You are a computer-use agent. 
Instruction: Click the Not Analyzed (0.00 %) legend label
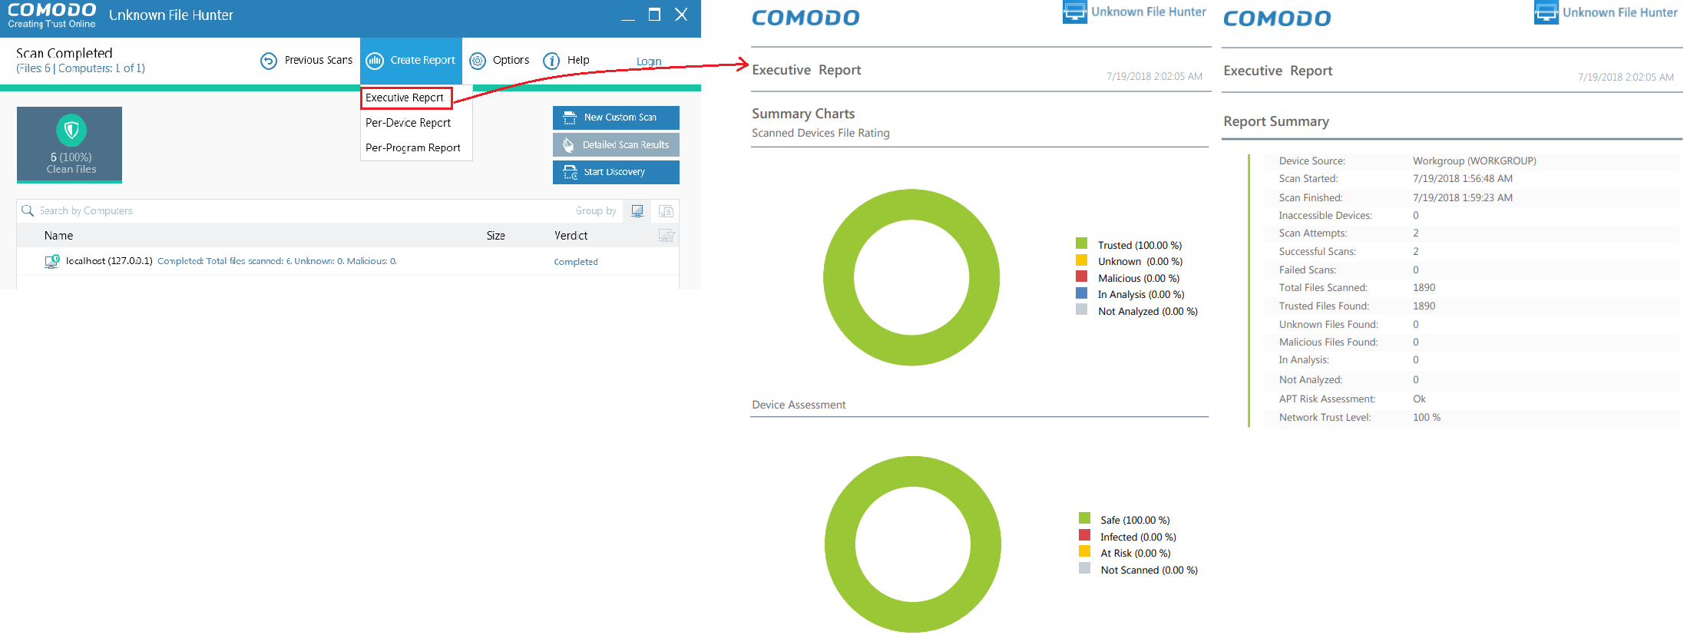point(1147,312)
